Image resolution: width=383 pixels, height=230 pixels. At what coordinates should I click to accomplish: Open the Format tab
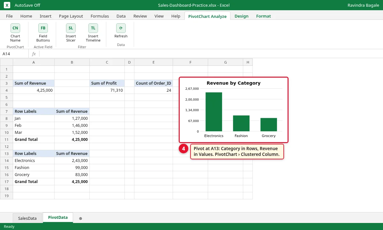pyautogui.click(x=264, y=16)
